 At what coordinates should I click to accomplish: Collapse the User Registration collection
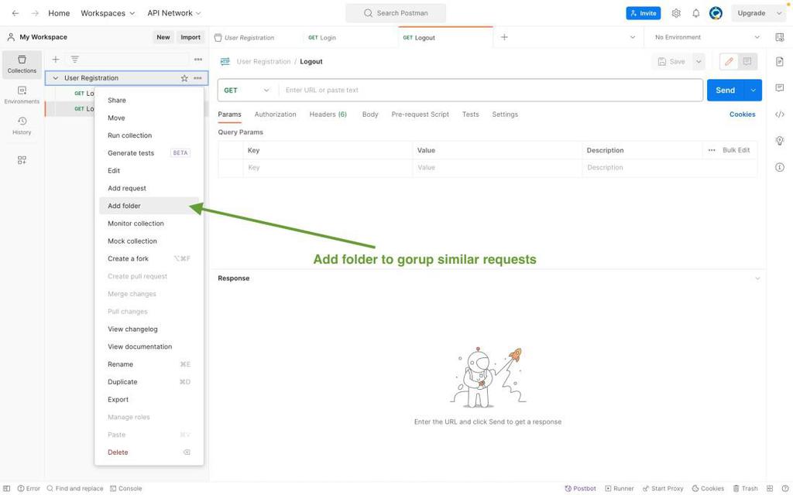[x=56, y=78]
